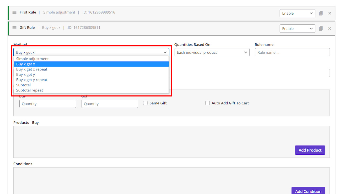Viewport: 344px width, 194px height.
Task: Select Buy x get x repeat option
Action: point(32,69)
